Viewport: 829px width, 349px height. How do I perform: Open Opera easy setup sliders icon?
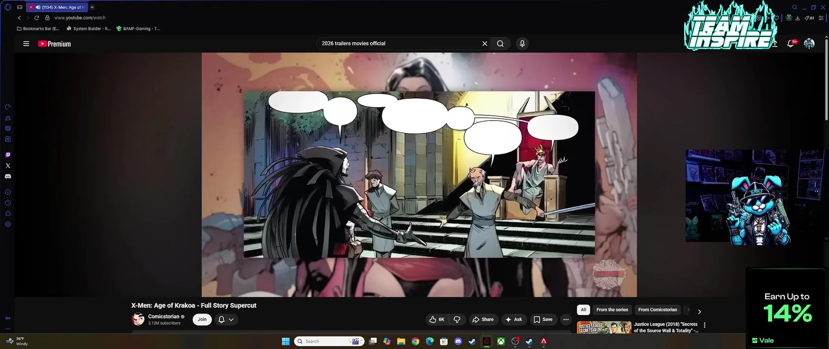coord(821,18)
